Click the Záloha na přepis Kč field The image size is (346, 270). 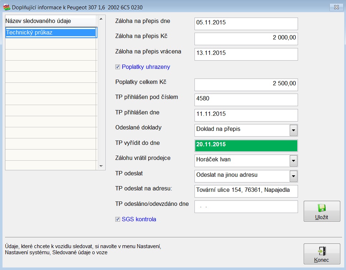click(x=246, y=39)
